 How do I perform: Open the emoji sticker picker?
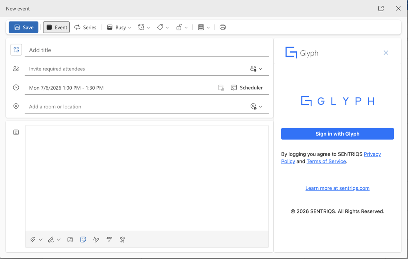click(x=83, y=240)
